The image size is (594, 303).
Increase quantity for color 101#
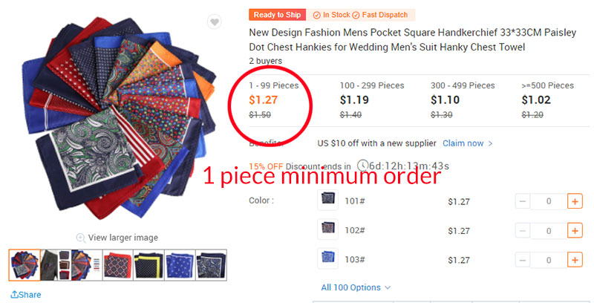[575, 201]
